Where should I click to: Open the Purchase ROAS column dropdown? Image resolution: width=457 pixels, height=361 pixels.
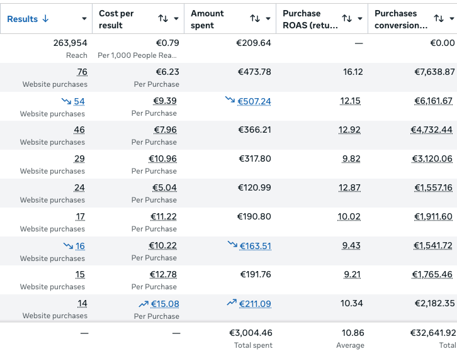click(360, 19)
